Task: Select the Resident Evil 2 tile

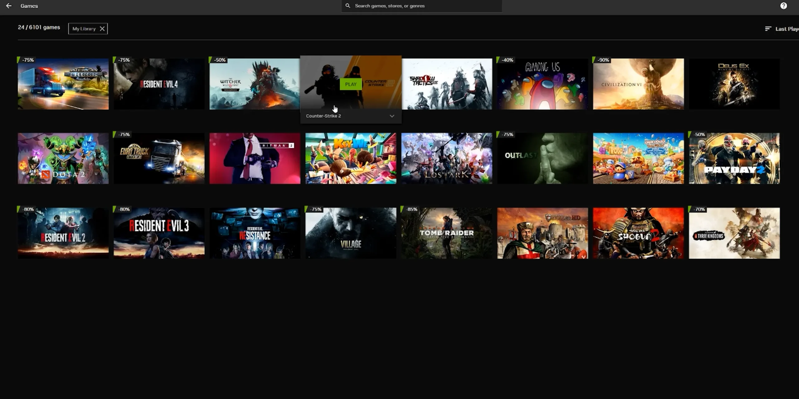Action: coord(63,233)
